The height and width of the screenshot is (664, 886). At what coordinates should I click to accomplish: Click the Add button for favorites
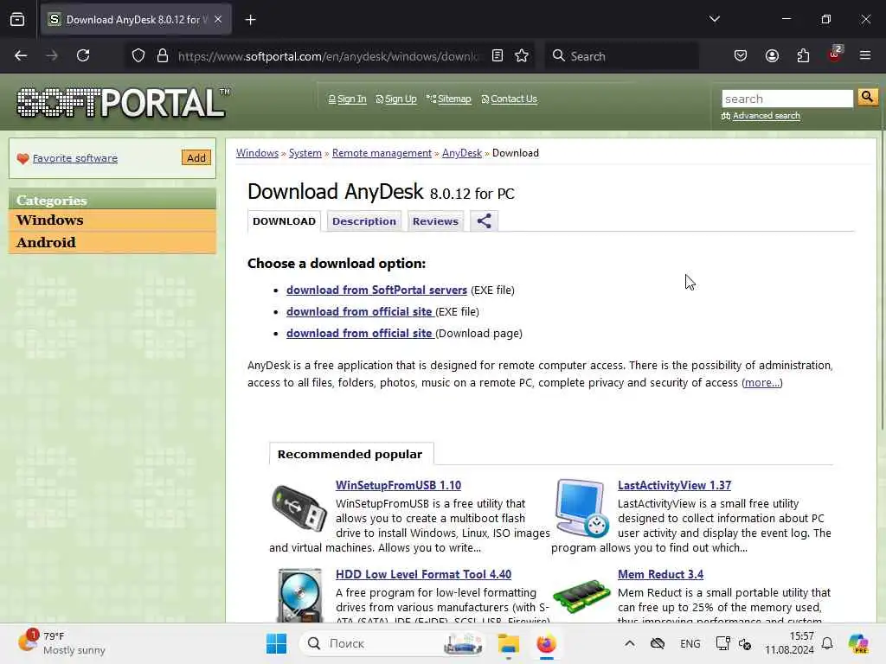tap(196, 157)
